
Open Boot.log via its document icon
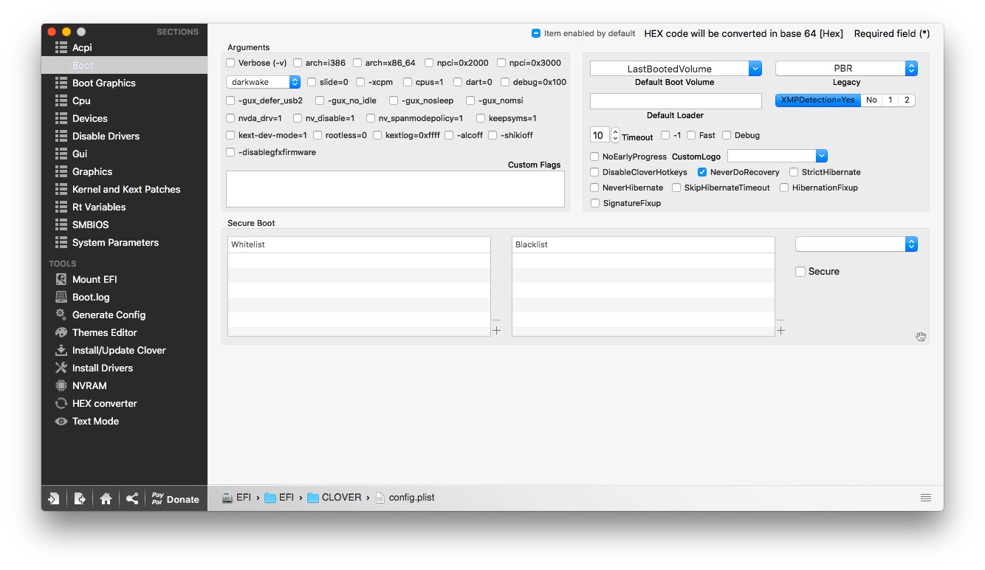coord(61,297)
